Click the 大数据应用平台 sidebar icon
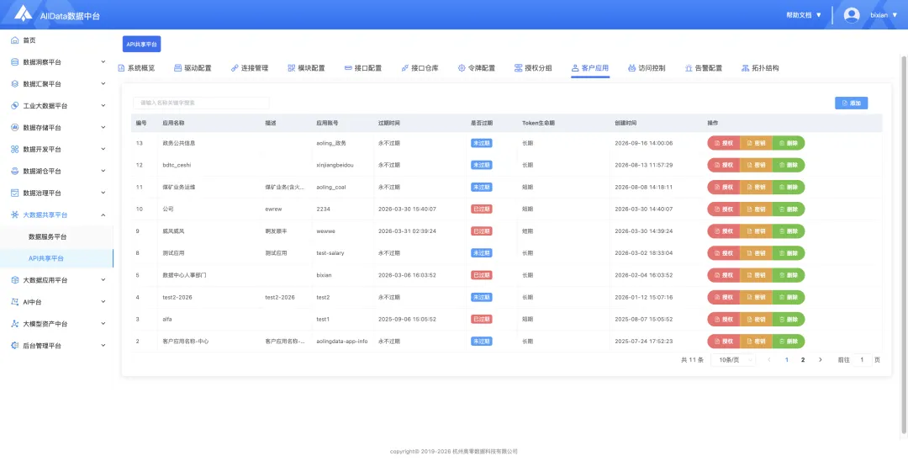The image size is (908, 461). coord(15,280)
